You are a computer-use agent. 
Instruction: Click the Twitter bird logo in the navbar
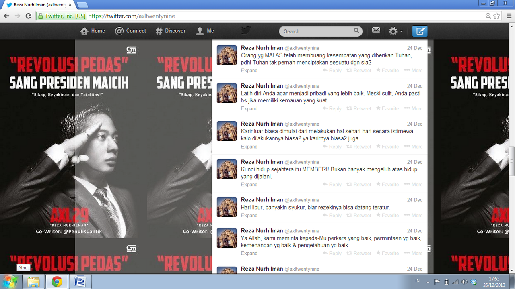(x=246, y=31)
